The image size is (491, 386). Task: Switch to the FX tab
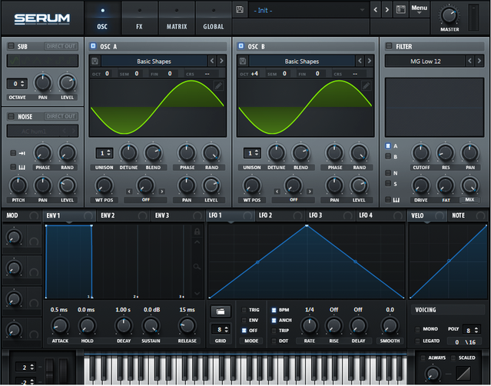point(139,19)
